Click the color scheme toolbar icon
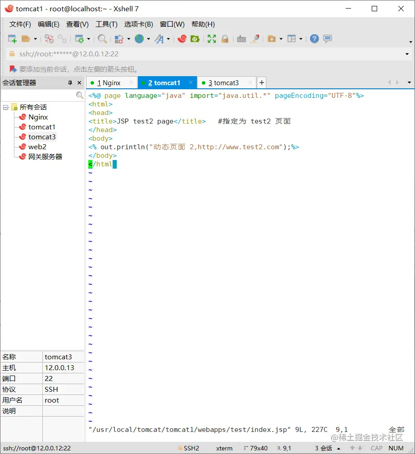 pos(119,38)
